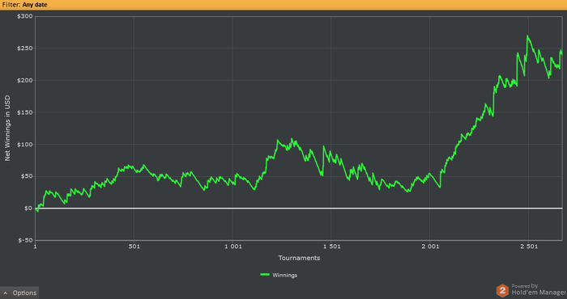Expand the Options panel

[19, 293]
